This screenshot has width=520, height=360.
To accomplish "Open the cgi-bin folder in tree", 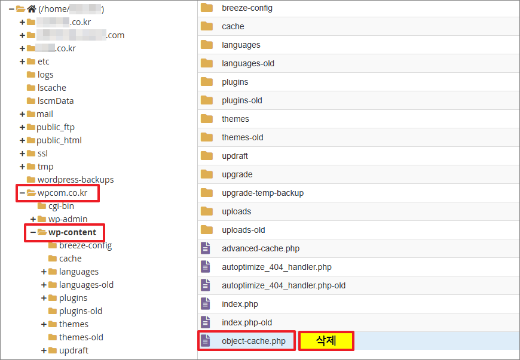I will tap(61, 206).
